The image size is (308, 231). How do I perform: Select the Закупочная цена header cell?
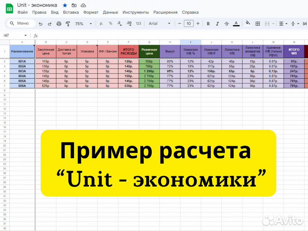[46, 51]
